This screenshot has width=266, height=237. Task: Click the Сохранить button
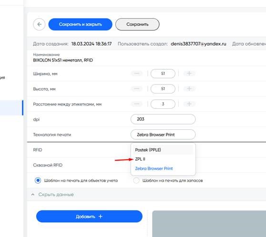[x=137, y=24]
